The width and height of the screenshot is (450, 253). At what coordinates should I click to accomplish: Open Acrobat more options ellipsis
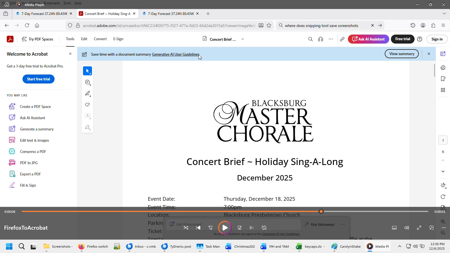(x=331, y=39)
